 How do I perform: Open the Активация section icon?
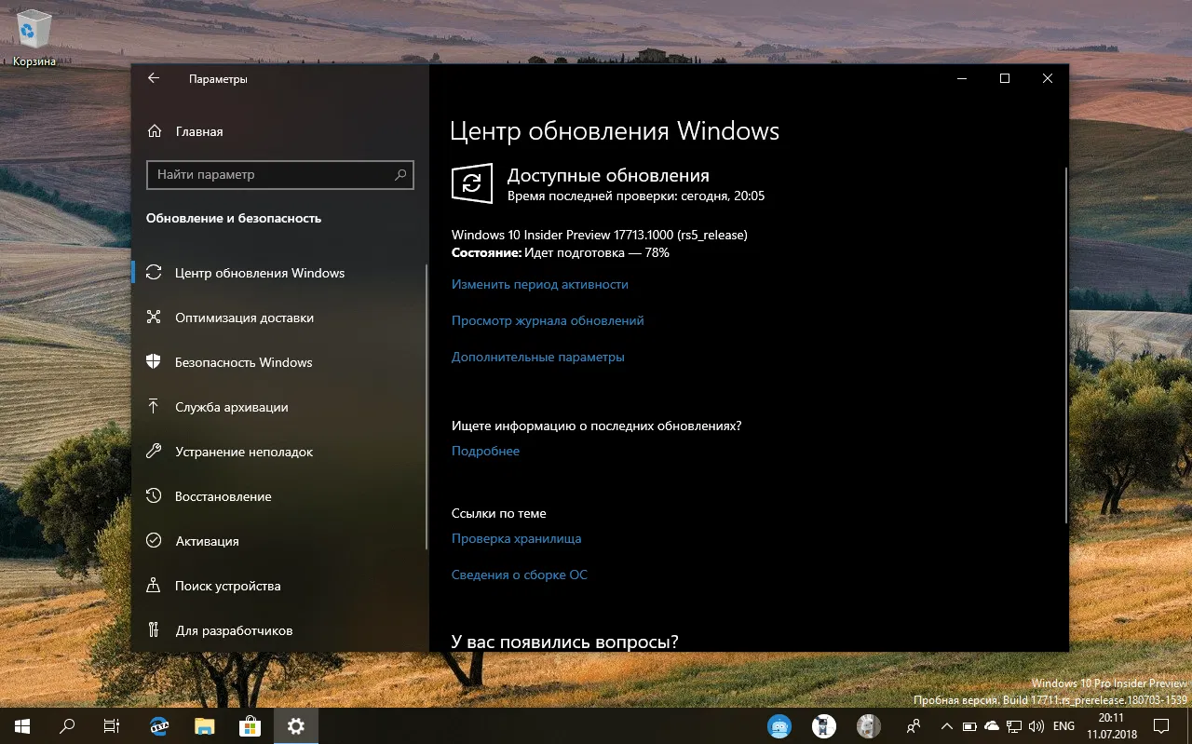[x=153, y=540]
